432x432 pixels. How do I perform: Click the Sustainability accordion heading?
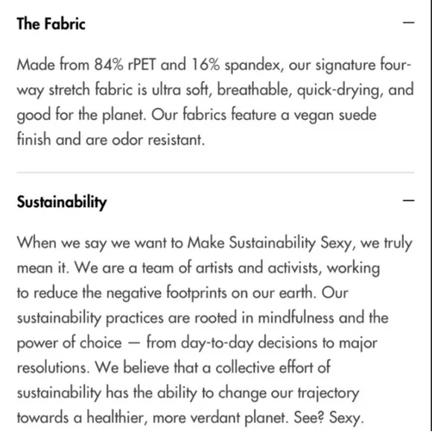pyautogui.click(x=62, y=203)
